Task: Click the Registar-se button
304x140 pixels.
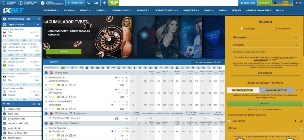Action: [265, 73]
